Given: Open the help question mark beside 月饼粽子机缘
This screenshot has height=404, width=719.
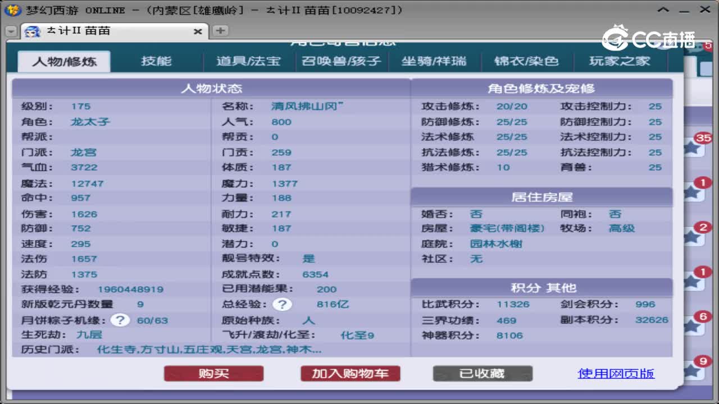Looking at the screenshot, I should point(120,321).
